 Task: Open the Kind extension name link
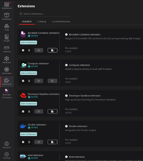[36, 155]
